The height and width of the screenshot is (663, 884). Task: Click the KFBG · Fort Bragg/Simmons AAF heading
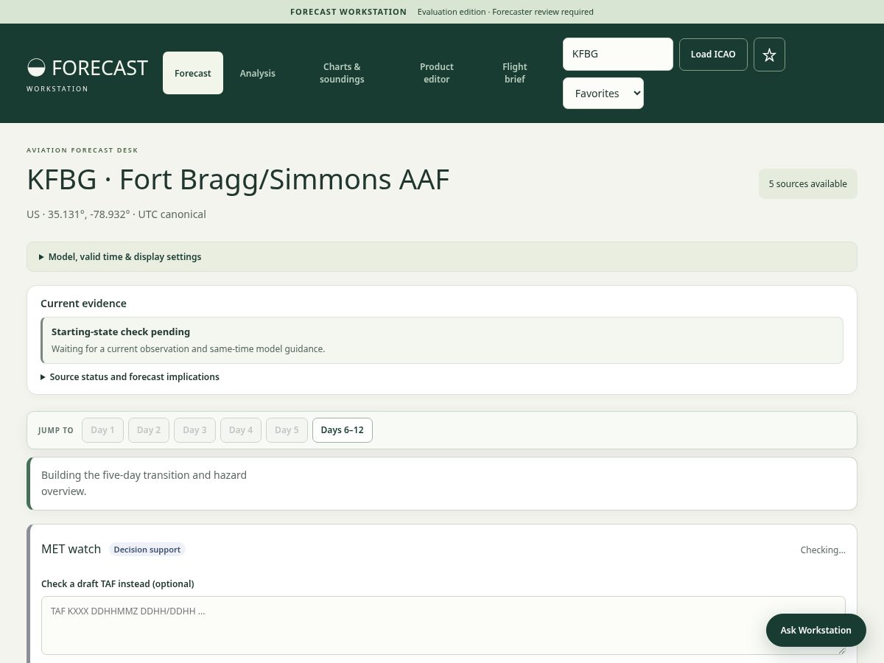point(238,180)
